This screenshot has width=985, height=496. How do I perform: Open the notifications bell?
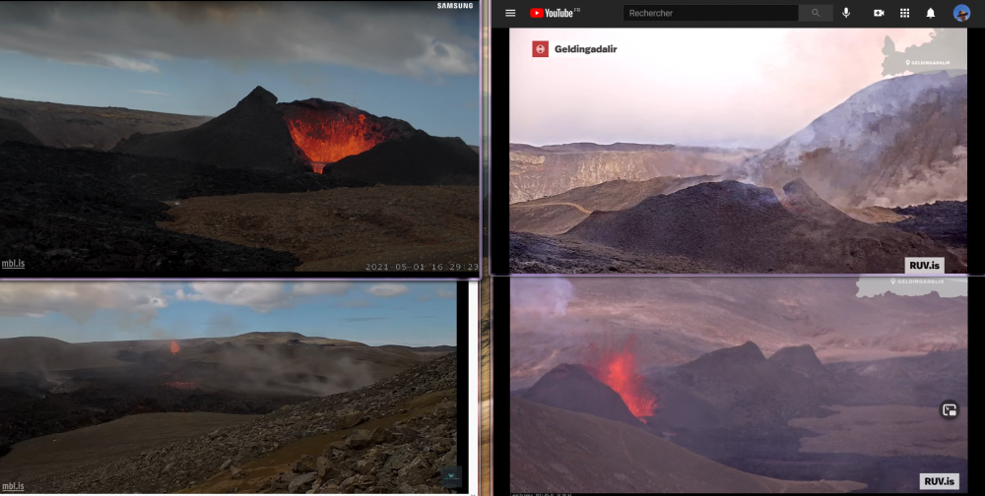[931, 13]
